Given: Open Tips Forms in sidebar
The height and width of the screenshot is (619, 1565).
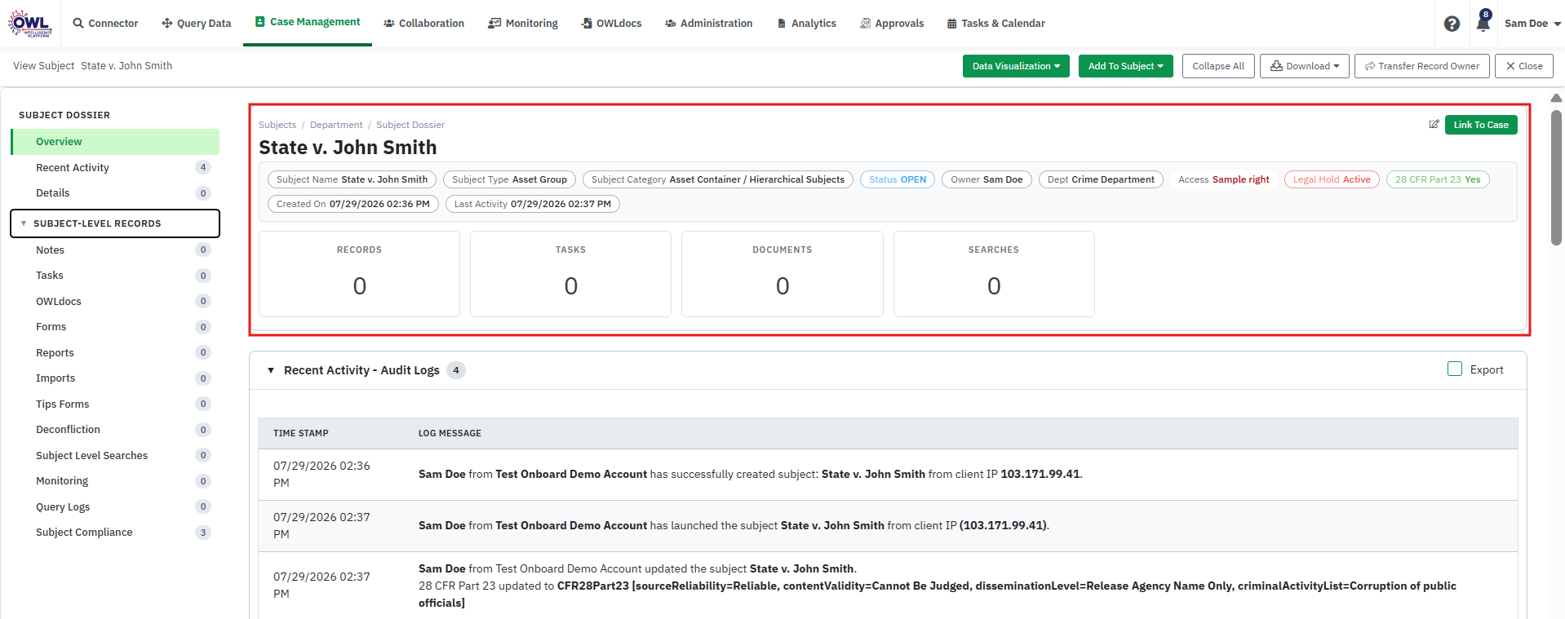Looking at the screenshot, I should (x=115, y=405).
